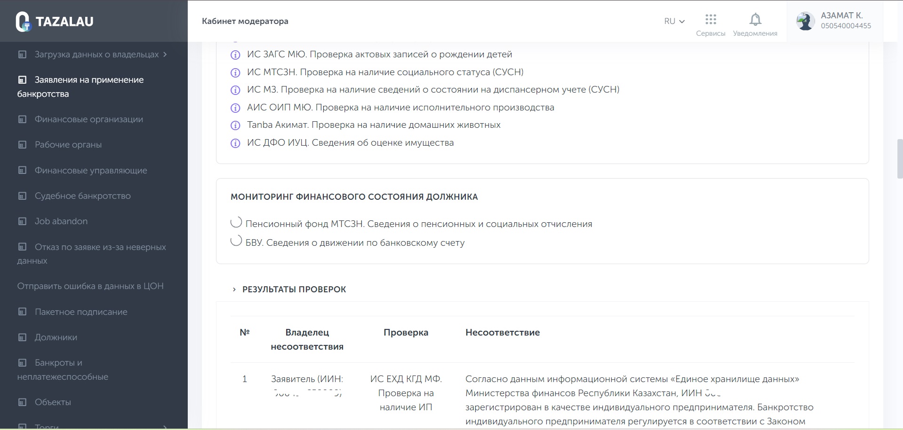Go to Судебное банкротство menu item
This screenshot has height=430, width=903.
click(x=82, y=196)
